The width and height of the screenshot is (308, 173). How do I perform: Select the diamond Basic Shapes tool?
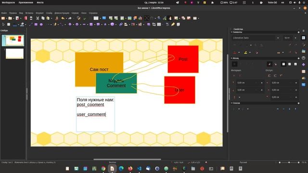click(x=70, y=25)
